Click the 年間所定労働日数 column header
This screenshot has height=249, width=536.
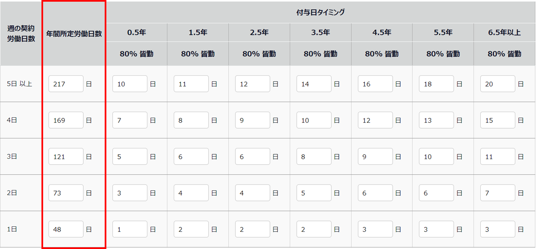(x=74, y=34)
